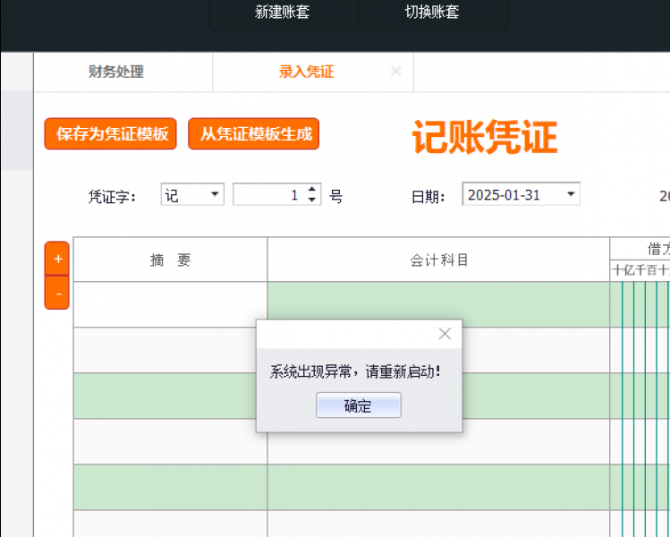Click the 新建账套 menu item
The height and width of the screenshot is (537, 670).
tap(283, 13)
